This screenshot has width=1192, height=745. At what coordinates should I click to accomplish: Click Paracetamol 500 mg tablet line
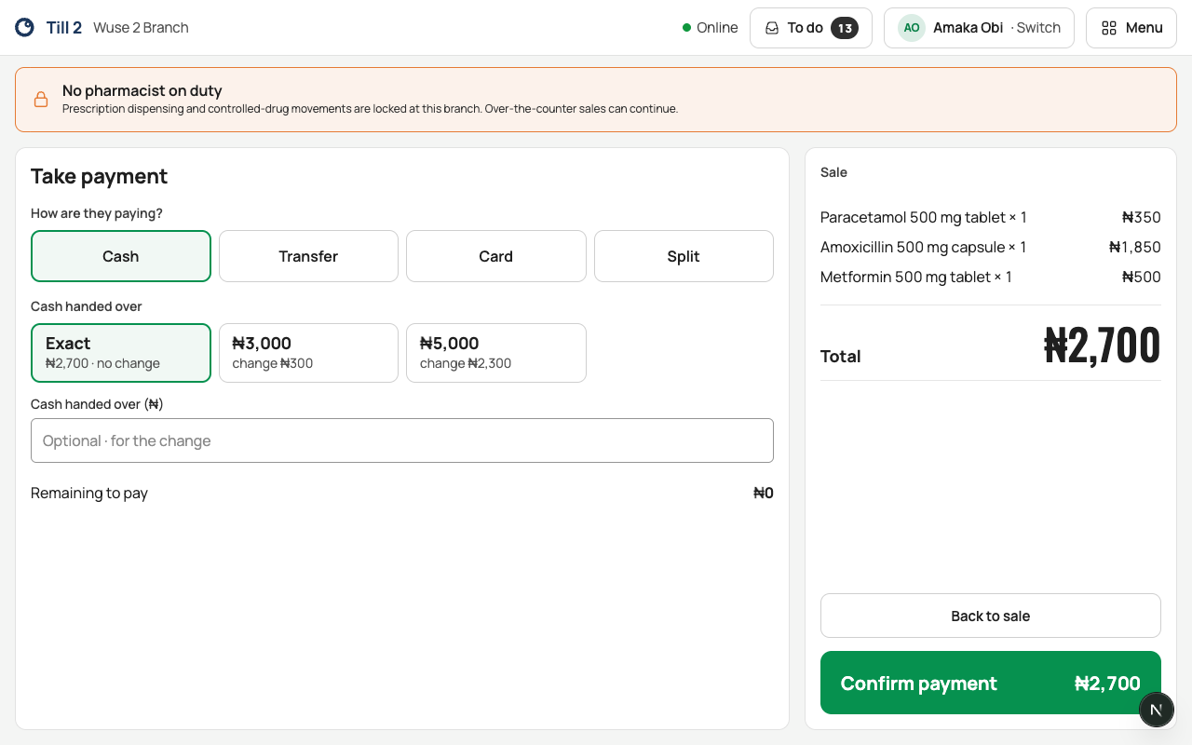coord(991,217)
